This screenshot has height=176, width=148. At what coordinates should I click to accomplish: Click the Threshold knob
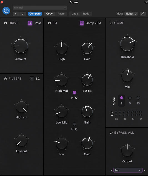[127, 44]
